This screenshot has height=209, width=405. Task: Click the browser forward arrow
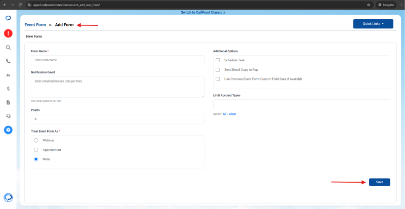12,5
